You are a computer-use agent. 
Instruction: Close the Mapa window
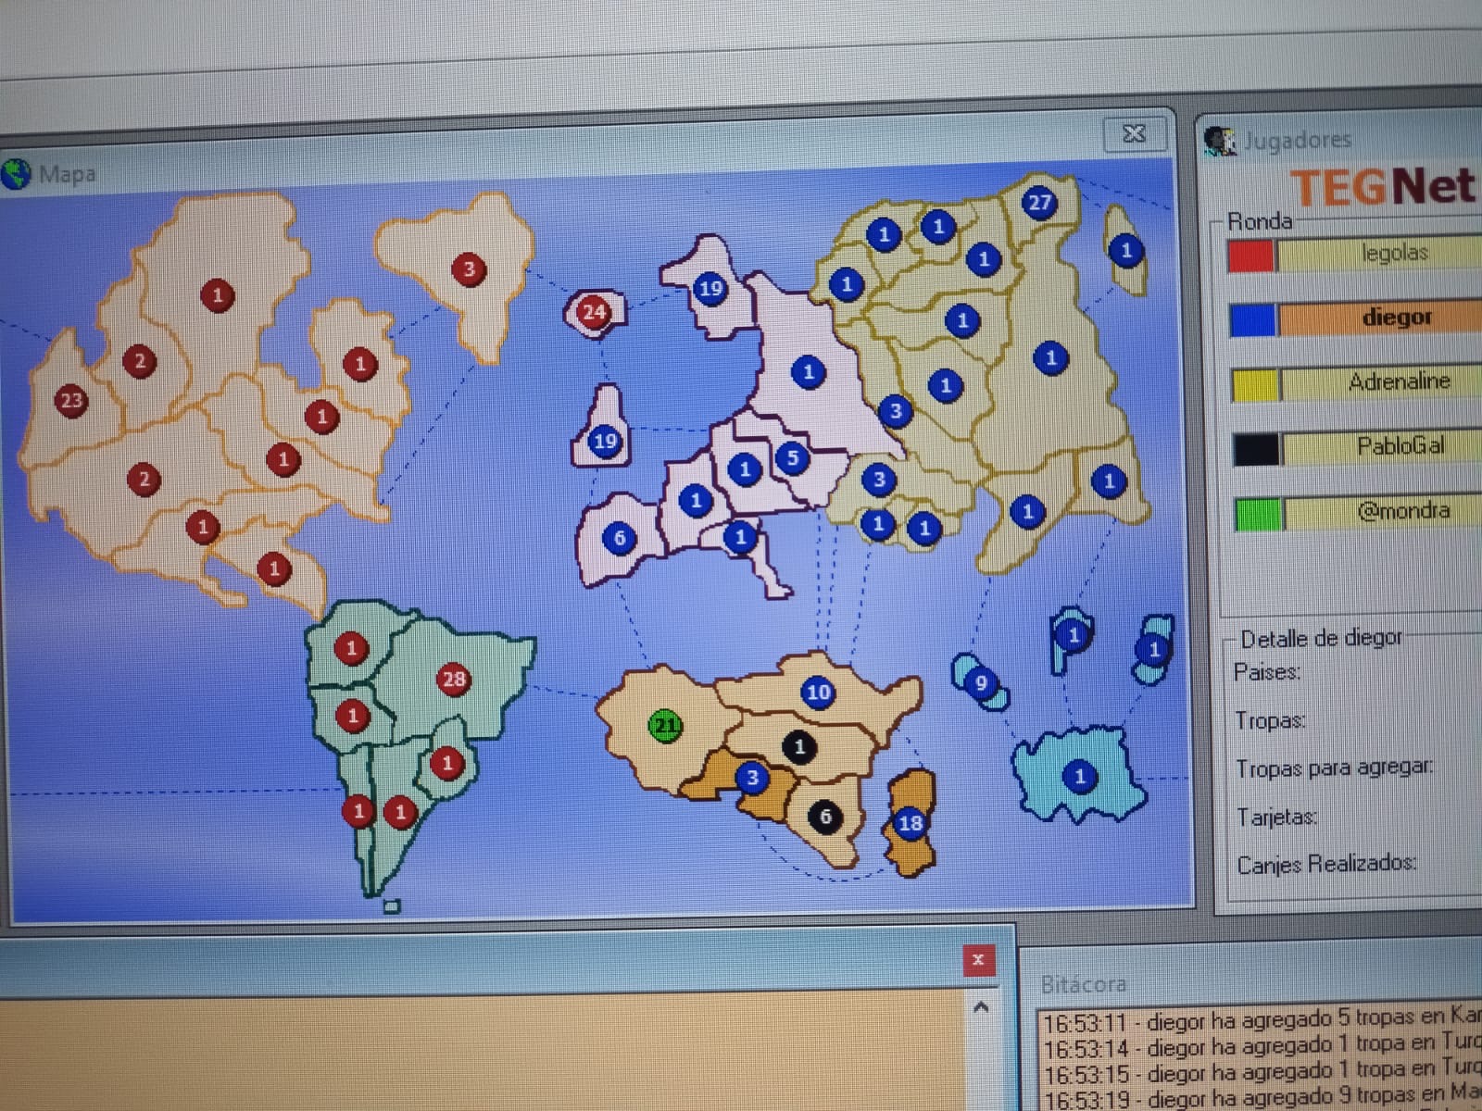tap(1134, 134)
